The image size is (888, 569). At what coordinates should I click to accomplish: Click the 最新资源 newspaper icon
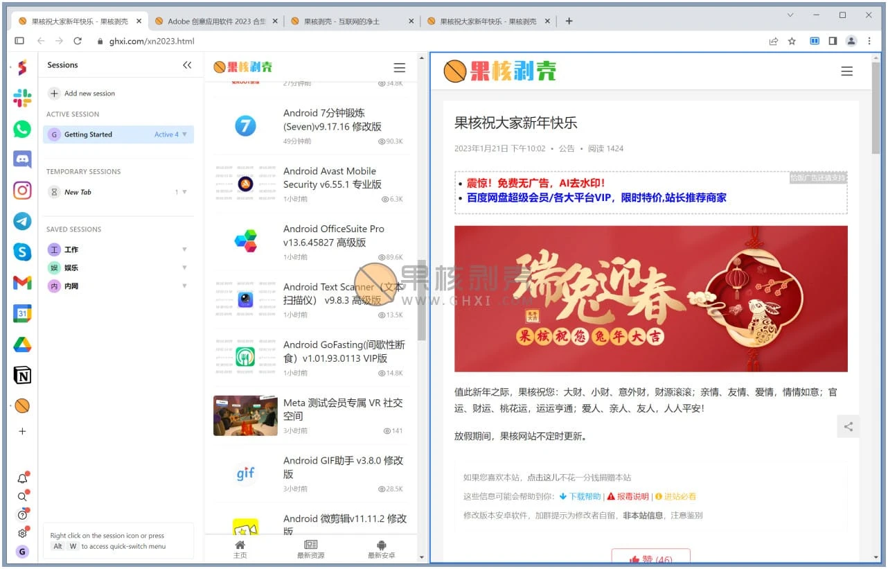[x=310, y=549]
